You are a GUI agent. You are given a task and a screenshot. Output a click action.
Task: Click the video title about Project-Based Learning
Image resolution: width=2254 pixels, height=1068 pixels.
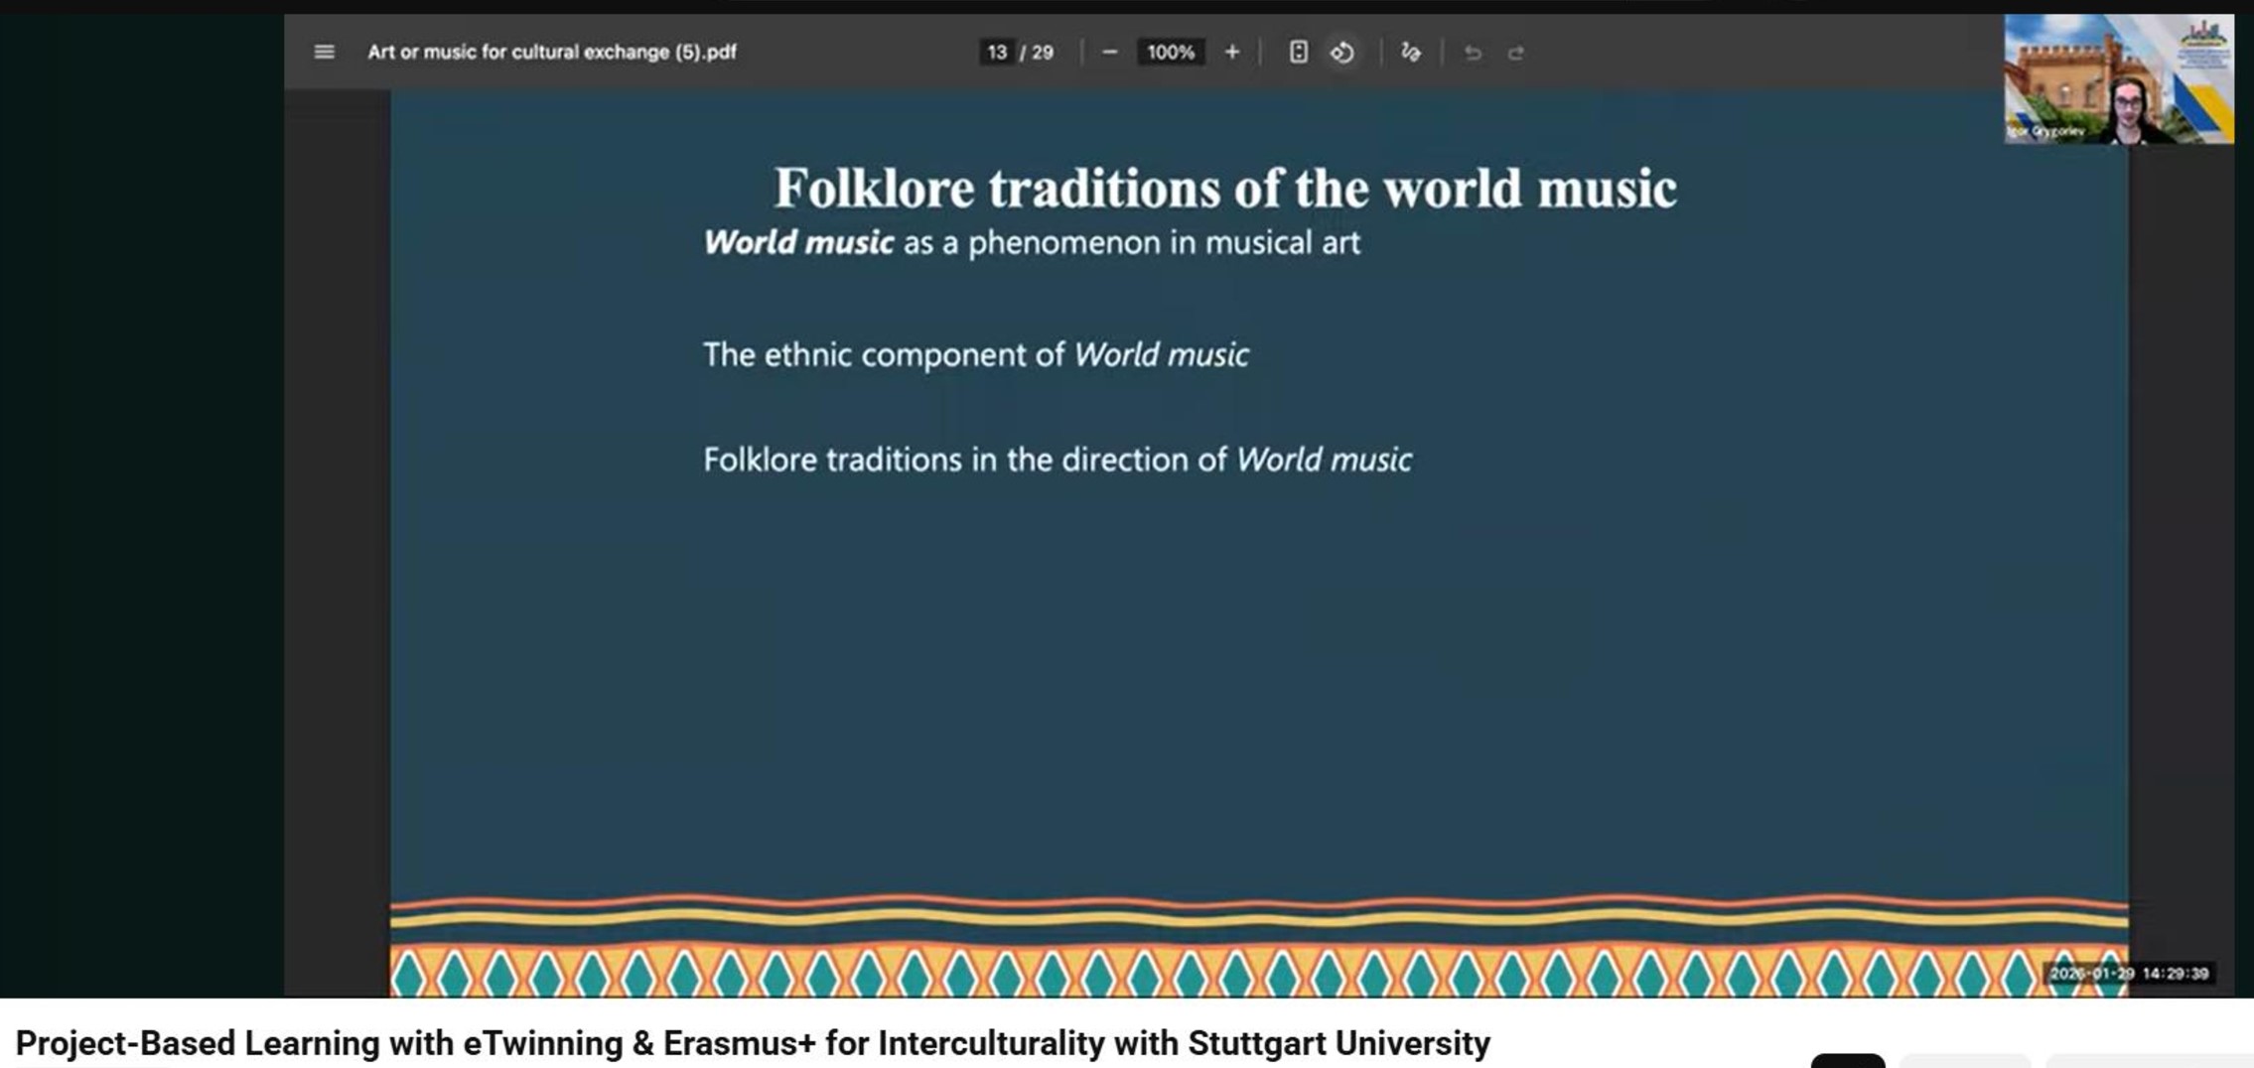pos(753,1042)
